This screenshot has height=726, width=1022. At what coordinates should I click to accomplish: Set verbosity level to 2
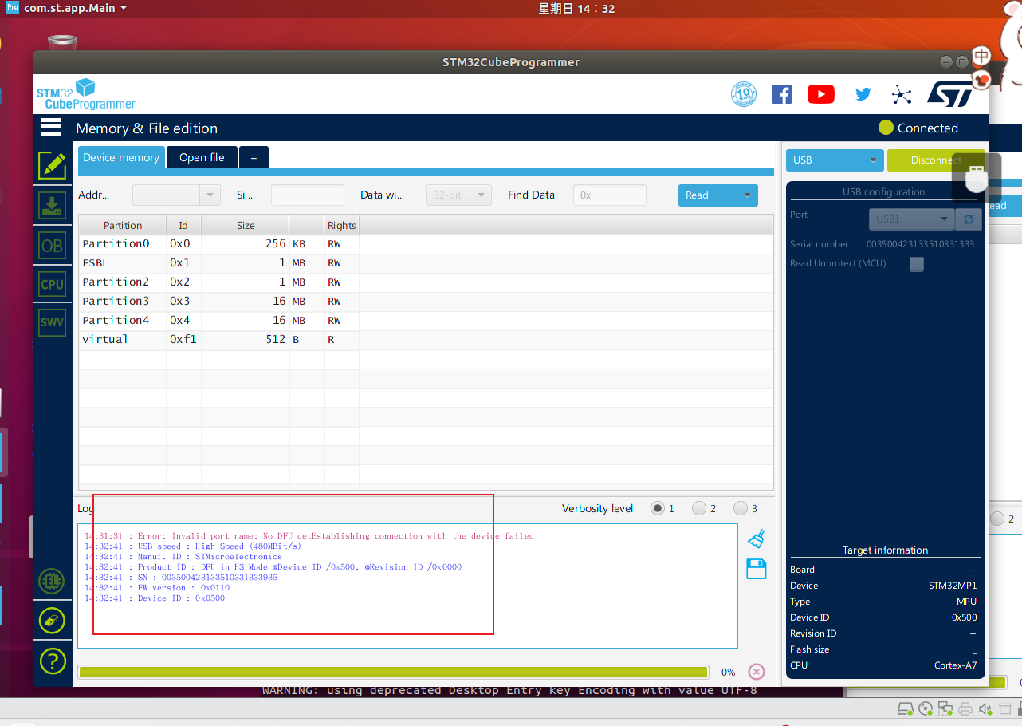point(699,508)
